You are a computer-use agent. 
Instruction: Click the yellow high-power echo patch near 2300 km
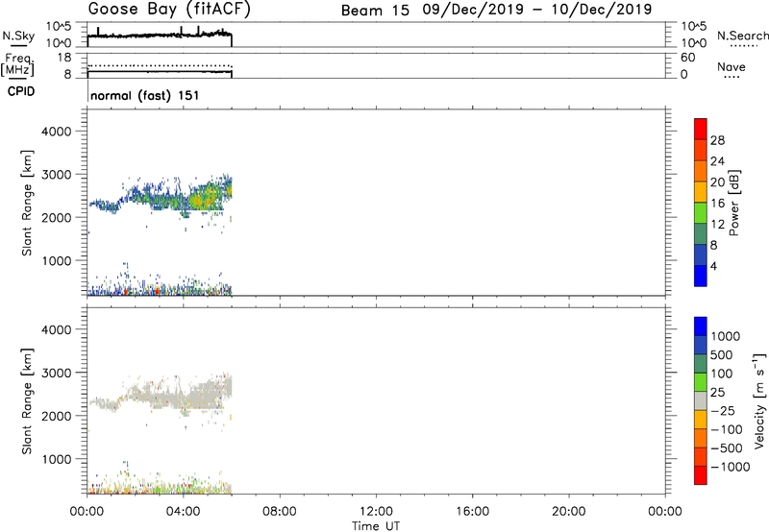pyautogui.click(x=197, y=200)
